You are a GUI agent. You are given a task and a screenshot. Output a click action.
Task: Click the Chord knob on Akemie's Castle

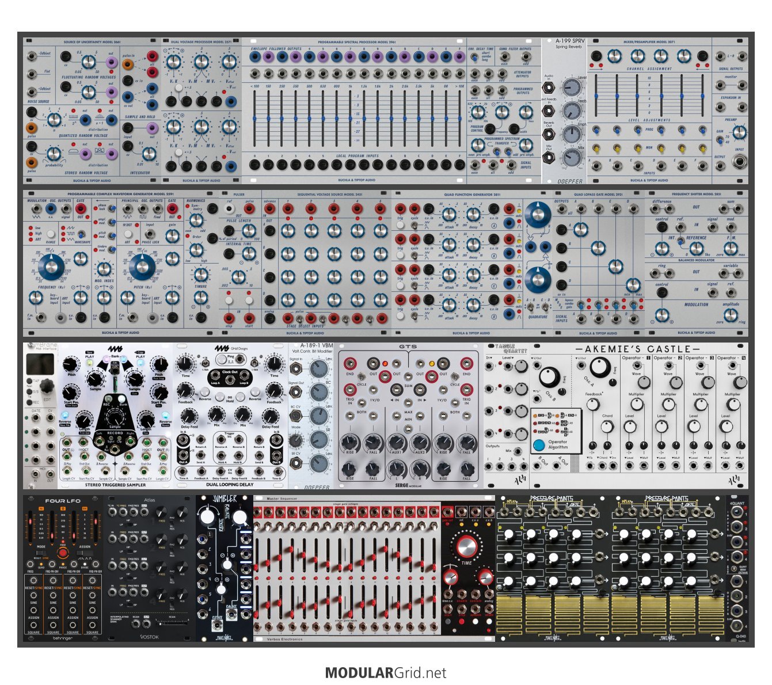tap(607, 427)
